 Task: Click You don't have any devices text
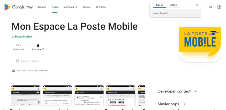pyautogui.click(x=32, y=71)
